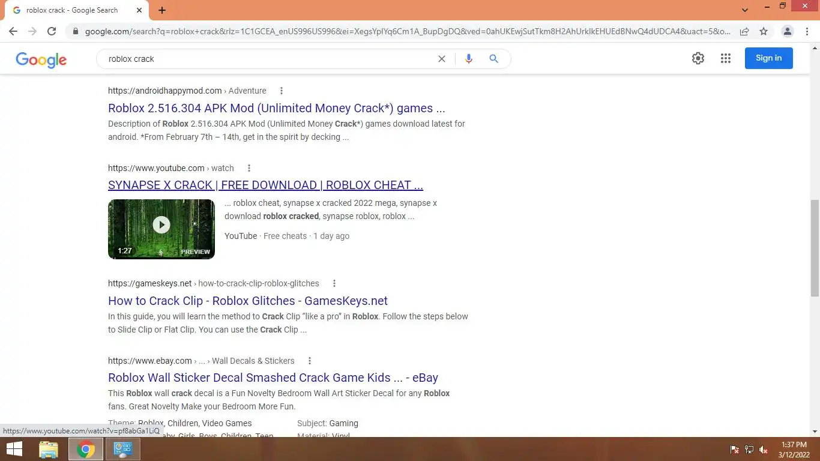Screen dimensions: 820x461
Task: Open more options for androidhappymod result
Action: coord(281,91)
